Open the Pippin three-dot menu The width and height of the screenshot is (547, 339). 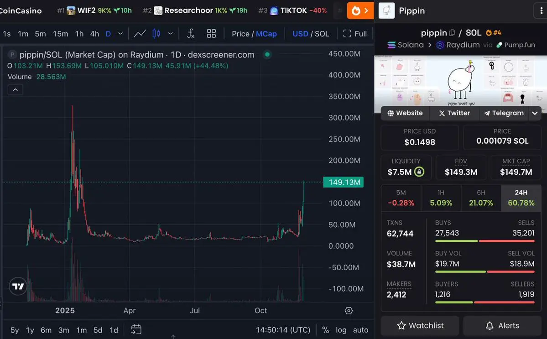(x=541, y=11)
